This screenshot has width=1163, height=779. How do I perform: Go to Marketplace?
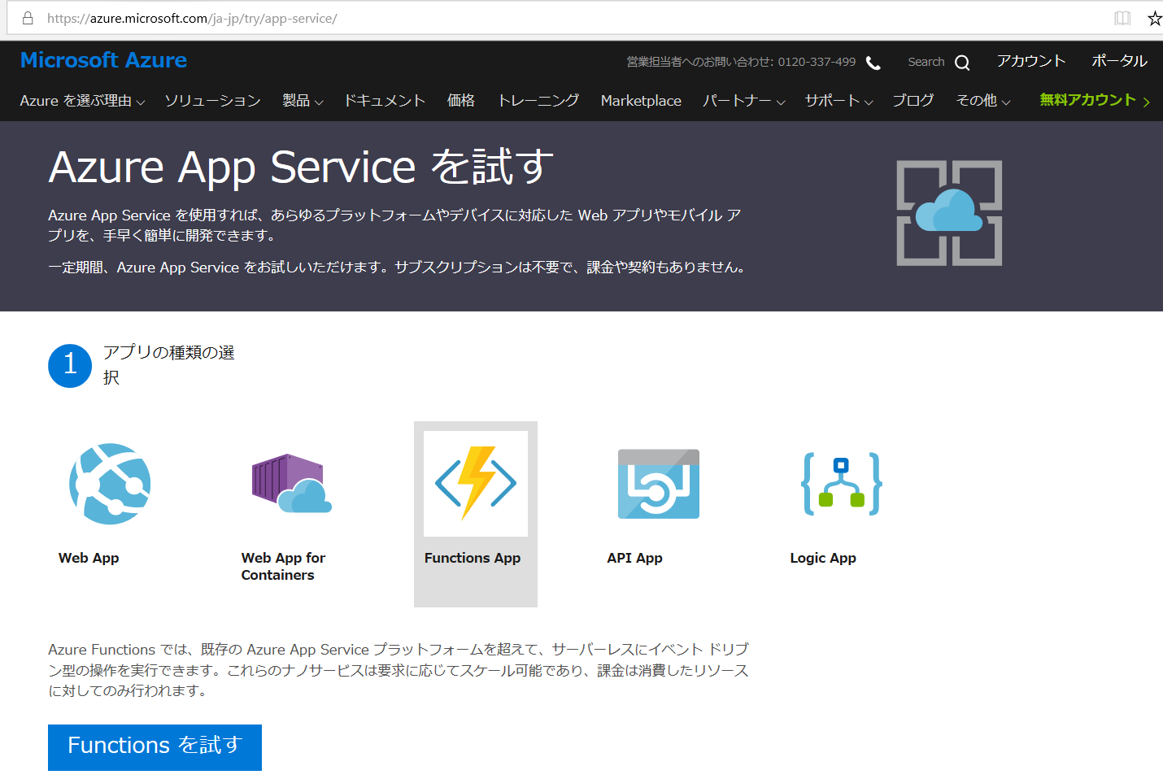pyautogui.click(x=641, y=101)
